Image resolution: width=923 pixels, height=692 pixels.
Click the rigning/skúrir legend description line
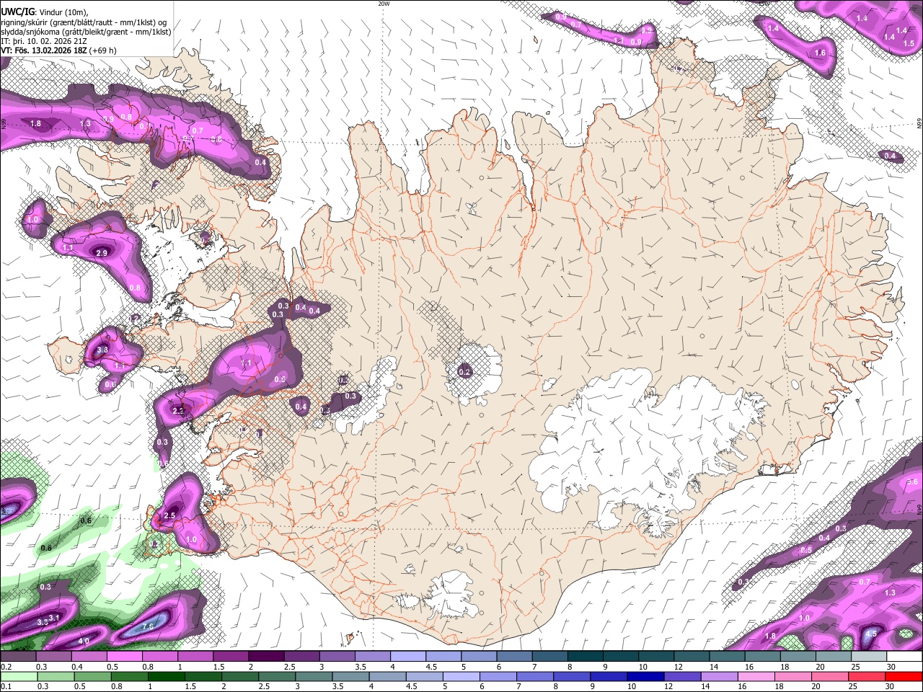click(84, 22)
